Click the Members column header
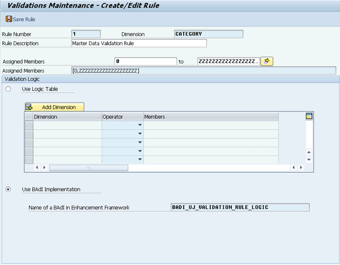 (210, 117)
